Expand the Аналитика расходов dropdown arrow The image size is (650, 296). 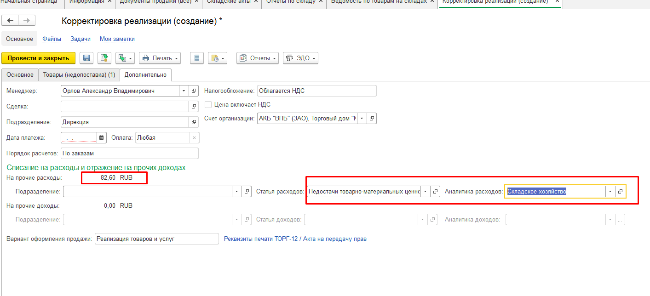click(610, 192)
